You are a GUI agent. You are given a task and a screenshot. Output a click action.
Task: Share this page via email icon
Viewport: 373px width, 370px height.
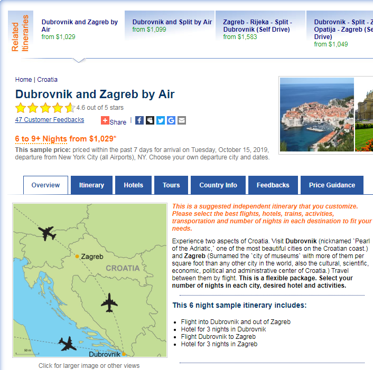coord(182,120)
